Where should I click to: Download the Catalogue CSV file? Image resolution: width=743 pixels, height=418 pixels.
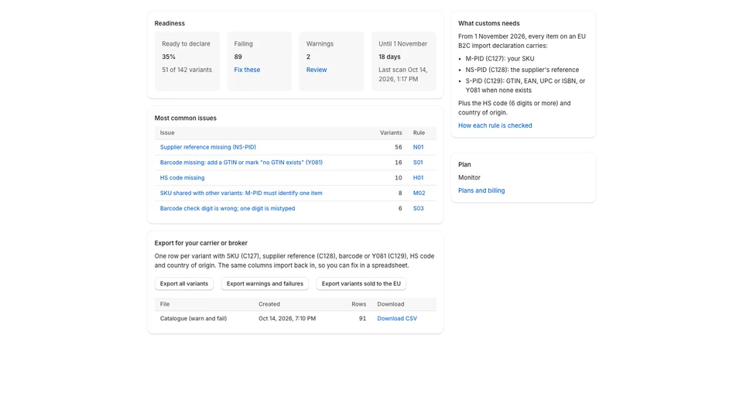coord(397,318)
